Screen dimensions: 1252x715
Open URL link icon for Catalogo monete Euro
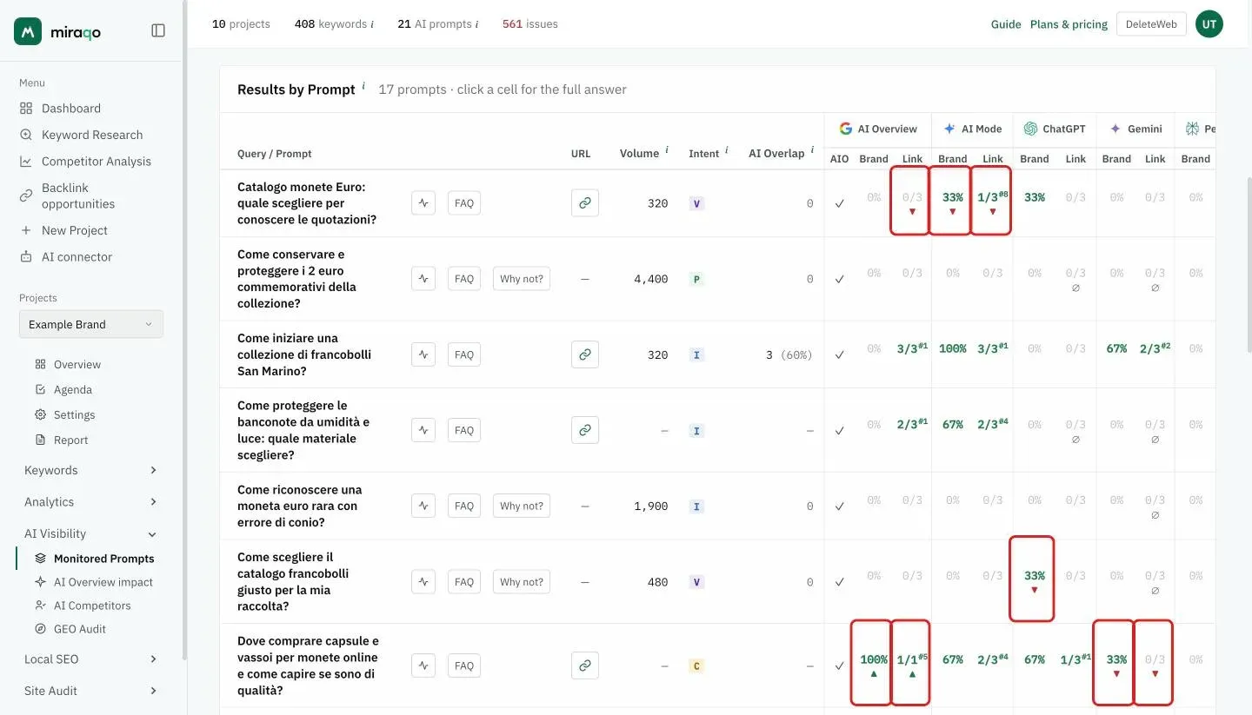pos(585,203)
